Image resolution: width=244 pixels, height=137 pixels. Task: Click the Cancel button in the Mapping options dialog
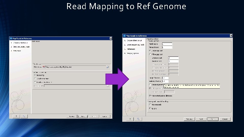coord(225,119)
